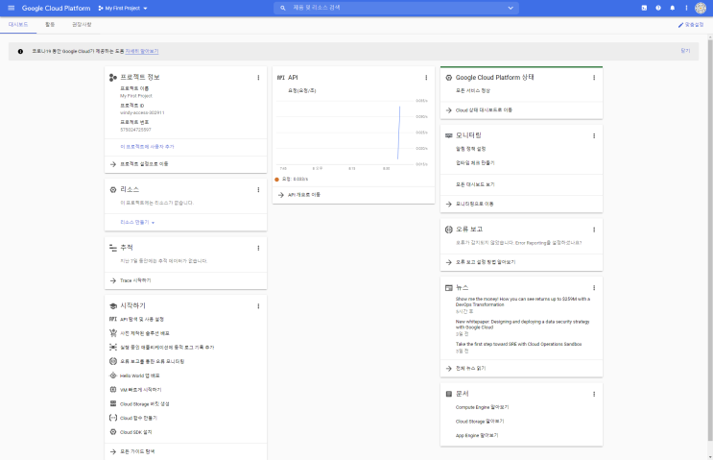Click 이 프로젝트에 사용자 추가 link
The height and width of the screenshot is (460, 713).
click(147, 147)
